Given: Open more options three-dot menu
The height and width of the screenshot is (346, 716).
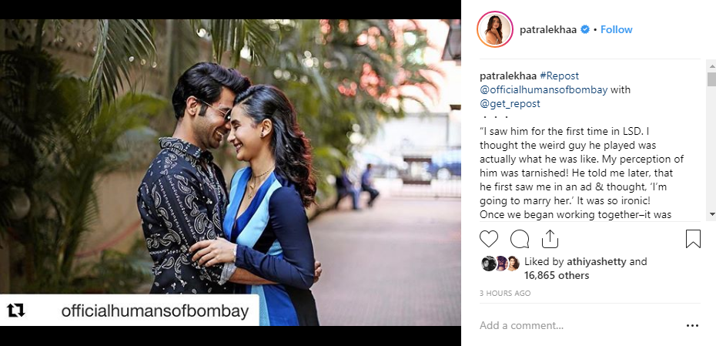Looking at the screenshot, I should (x=692, y=325).
